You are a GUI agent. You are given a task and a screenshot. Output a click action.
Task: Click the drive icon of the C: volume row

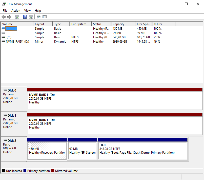pyautogui.click(x=3, y=37)
